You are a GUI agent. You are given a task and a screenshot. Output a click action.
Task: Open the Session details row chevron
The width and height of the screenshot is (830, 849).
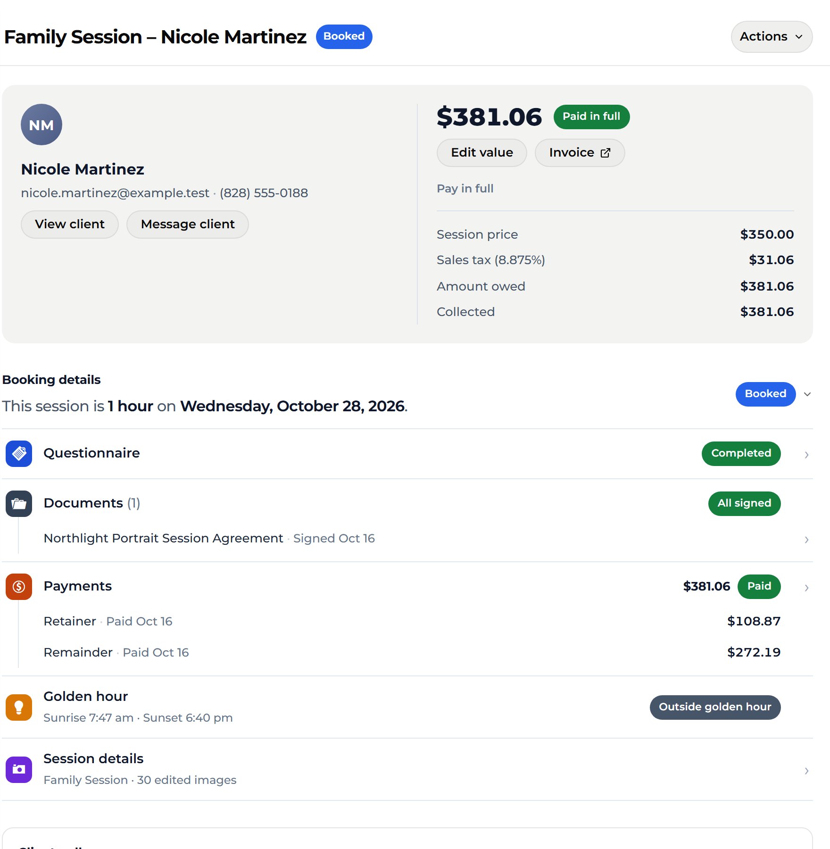[806, 771]
